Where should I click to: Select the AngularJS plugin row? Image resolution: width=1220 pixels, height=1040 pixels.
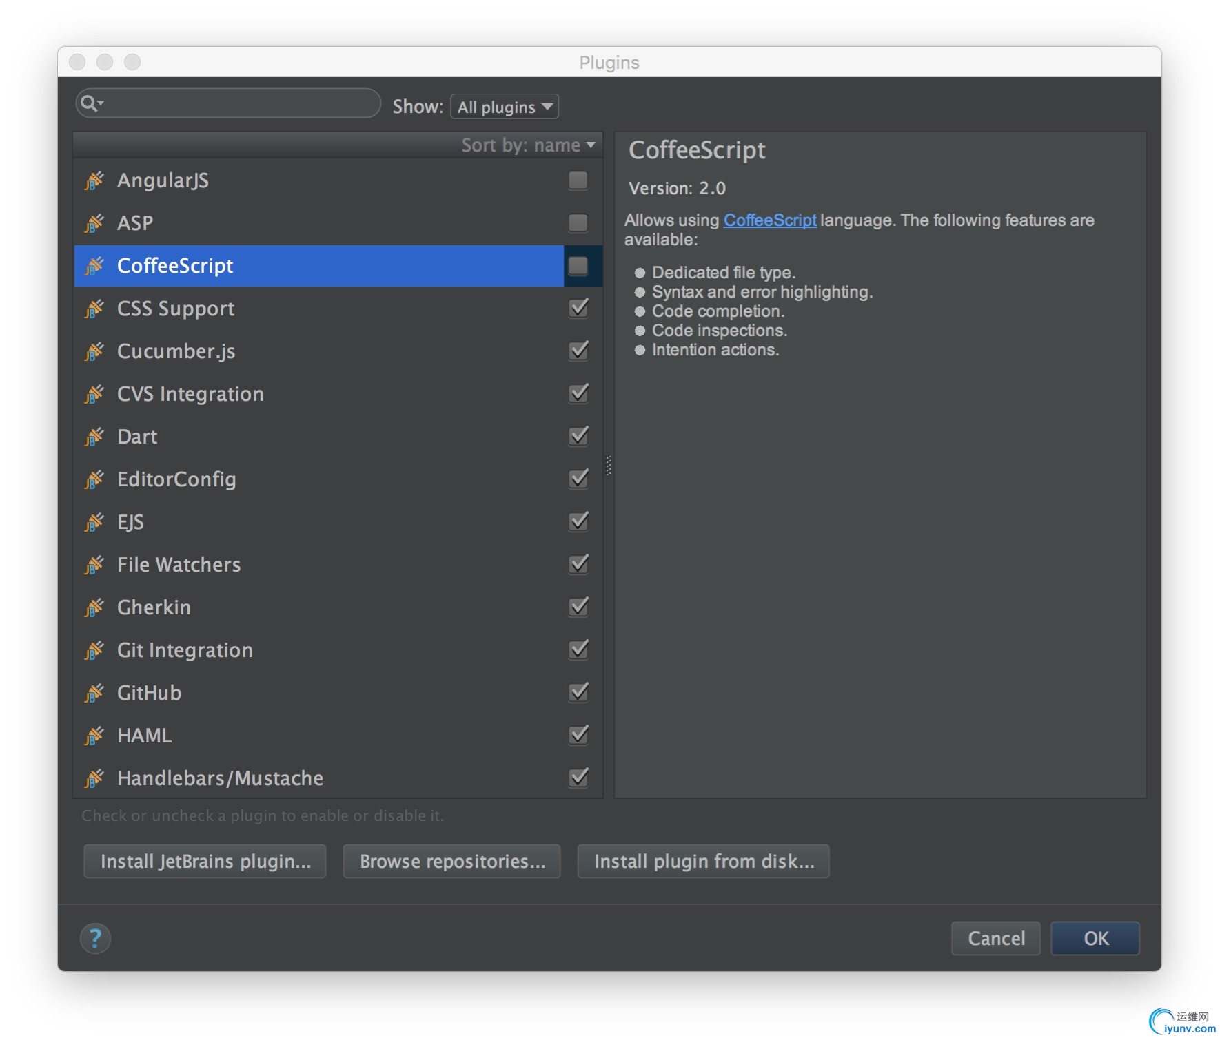tap(338, 180)
